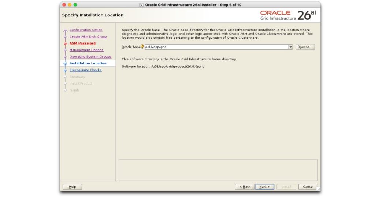This screenshot has width=375, height=197.
Task: Click into the Oracle base path field
Action: click(216, 47)
